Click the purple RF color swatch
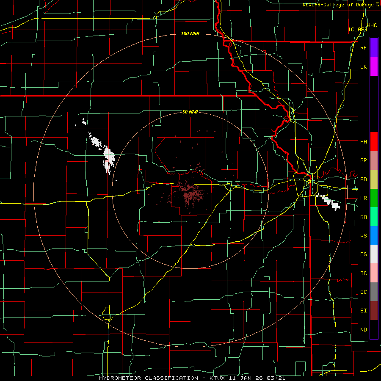Screen dimensions: 381x381 [374, 47]
